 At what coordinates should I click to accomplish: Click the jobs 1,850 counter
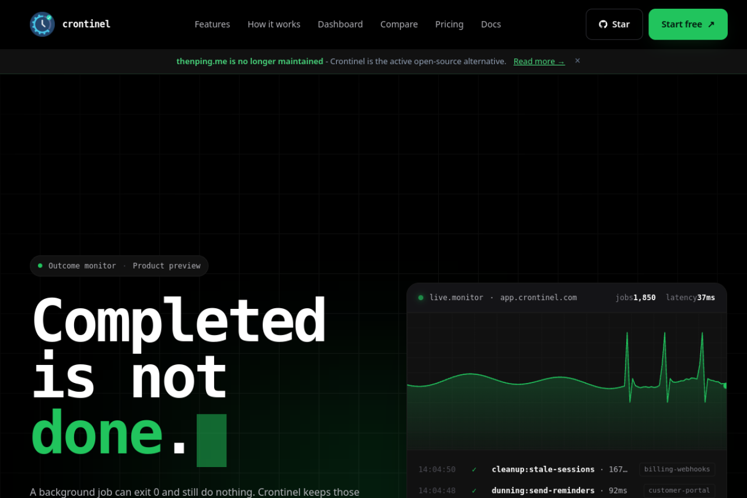(x=636, y=298)
